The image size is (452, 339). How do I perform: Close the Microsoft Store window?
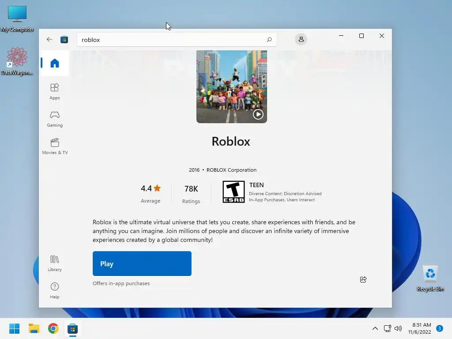point(382,36)
